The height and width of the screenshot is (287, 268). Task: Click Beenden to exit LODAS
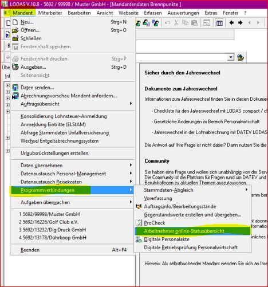(x=30, y=250)
